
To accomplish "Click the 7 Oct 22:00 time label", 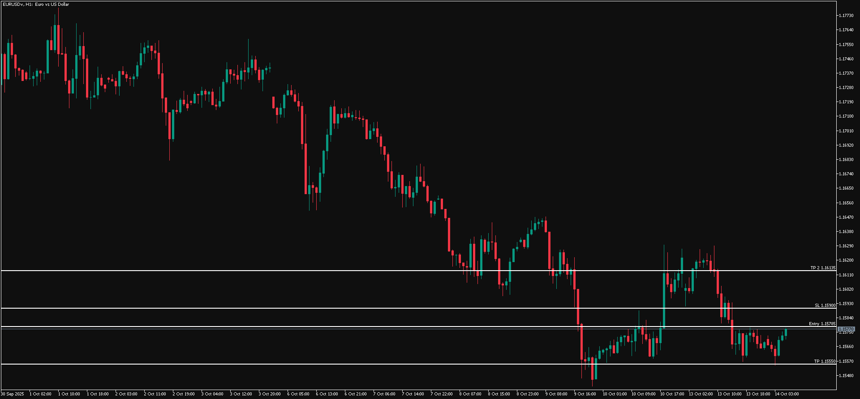I will [442, 394].
